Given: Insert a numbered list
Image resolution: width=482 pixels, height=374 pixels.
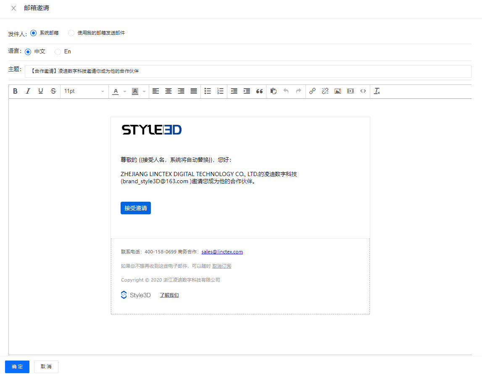Looking at the screenshot, I should pyautogui.click(x=220, y=91).
